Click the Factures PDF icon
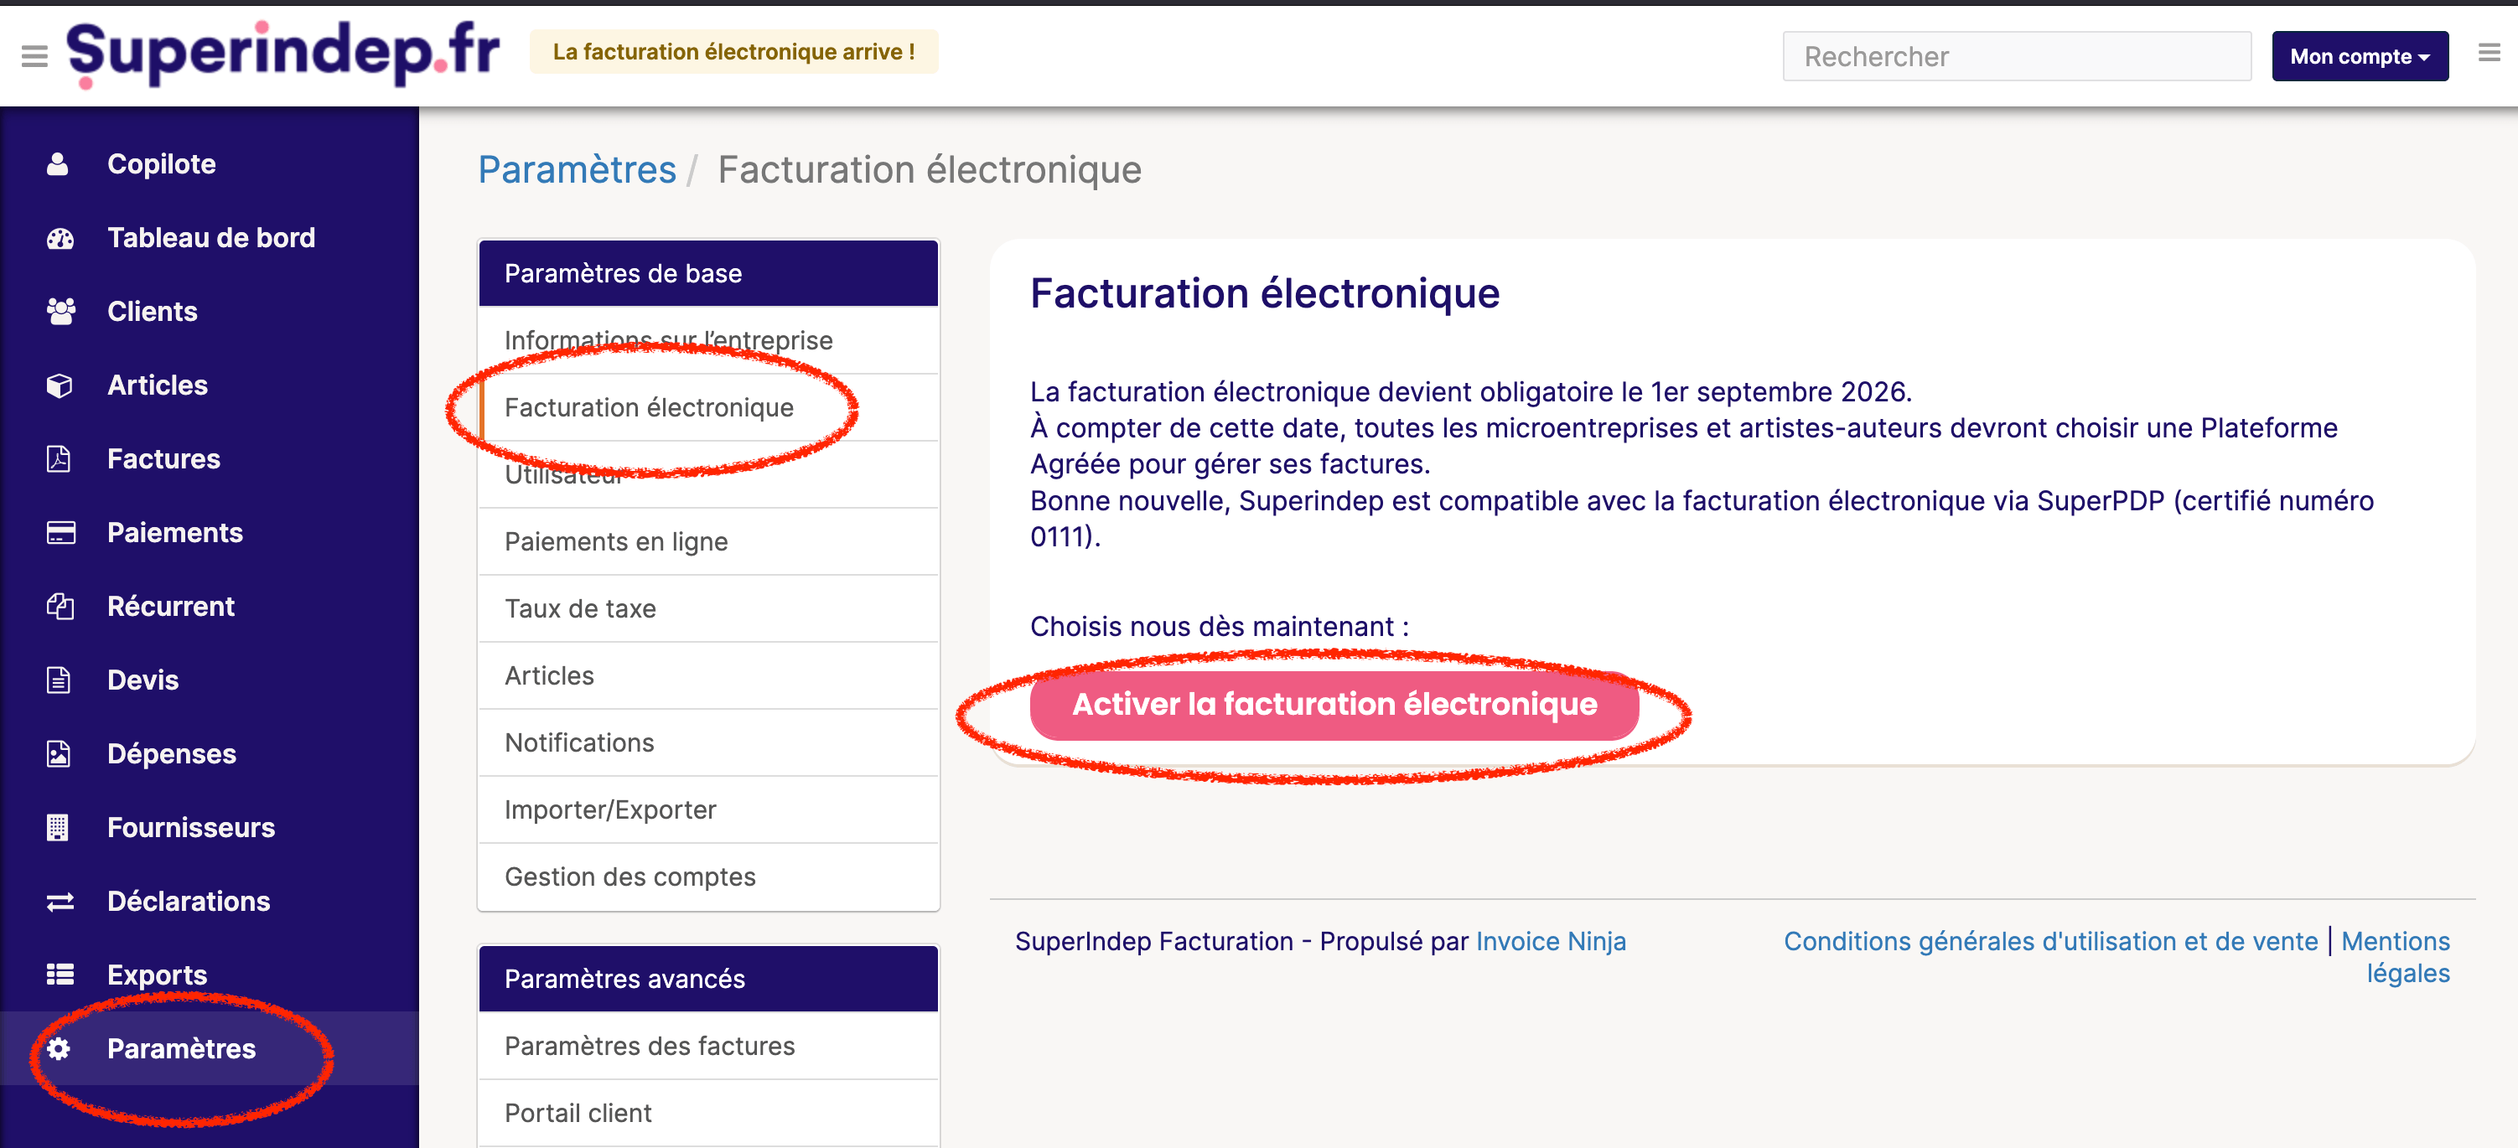This screenshot has height=1148, width=2518. pyautogui.click(x=59, y=458)
